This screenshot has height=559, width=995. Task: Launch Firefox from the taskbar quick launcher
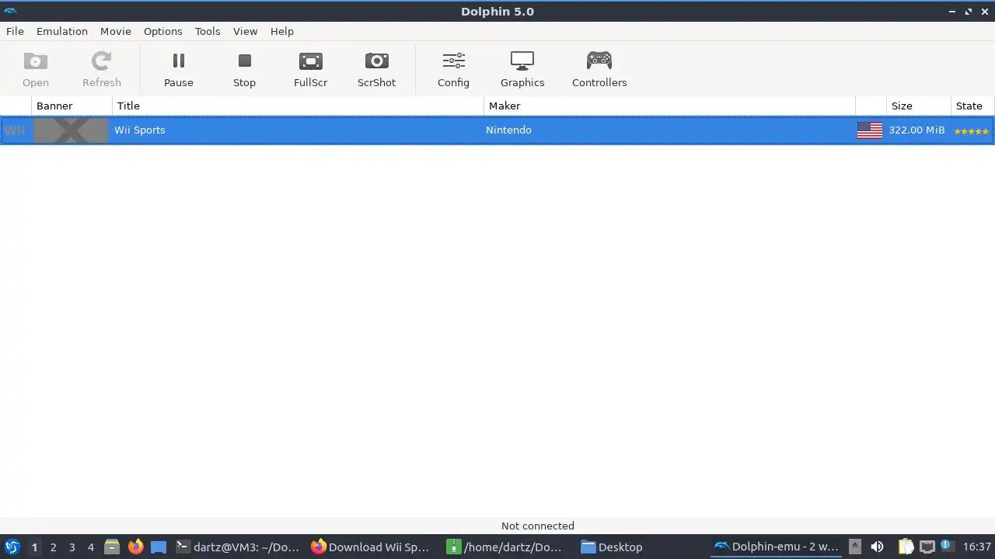(135, 547)
